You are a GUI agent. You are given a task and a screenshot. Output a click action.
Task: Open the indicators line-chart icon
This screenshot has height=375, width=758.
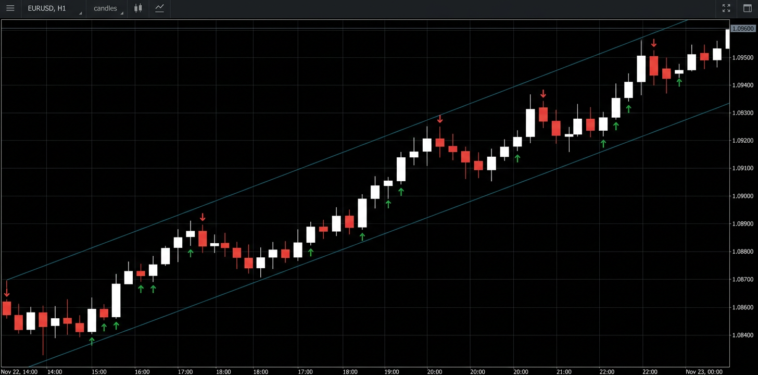click(x=160, y=8)
